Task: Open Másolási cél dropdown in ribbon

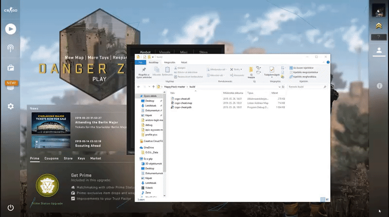Action: click(215, 75)
